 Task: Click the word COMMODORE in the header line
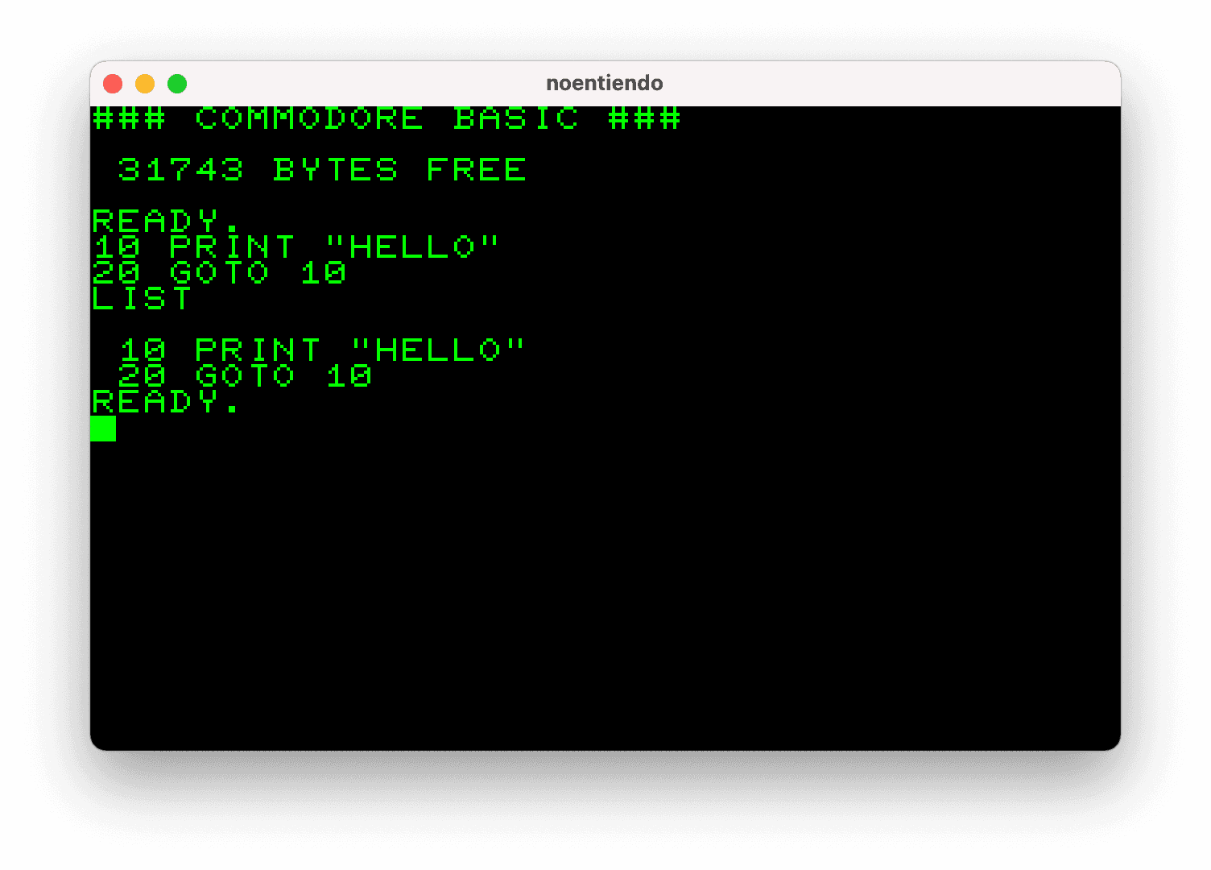309,119
